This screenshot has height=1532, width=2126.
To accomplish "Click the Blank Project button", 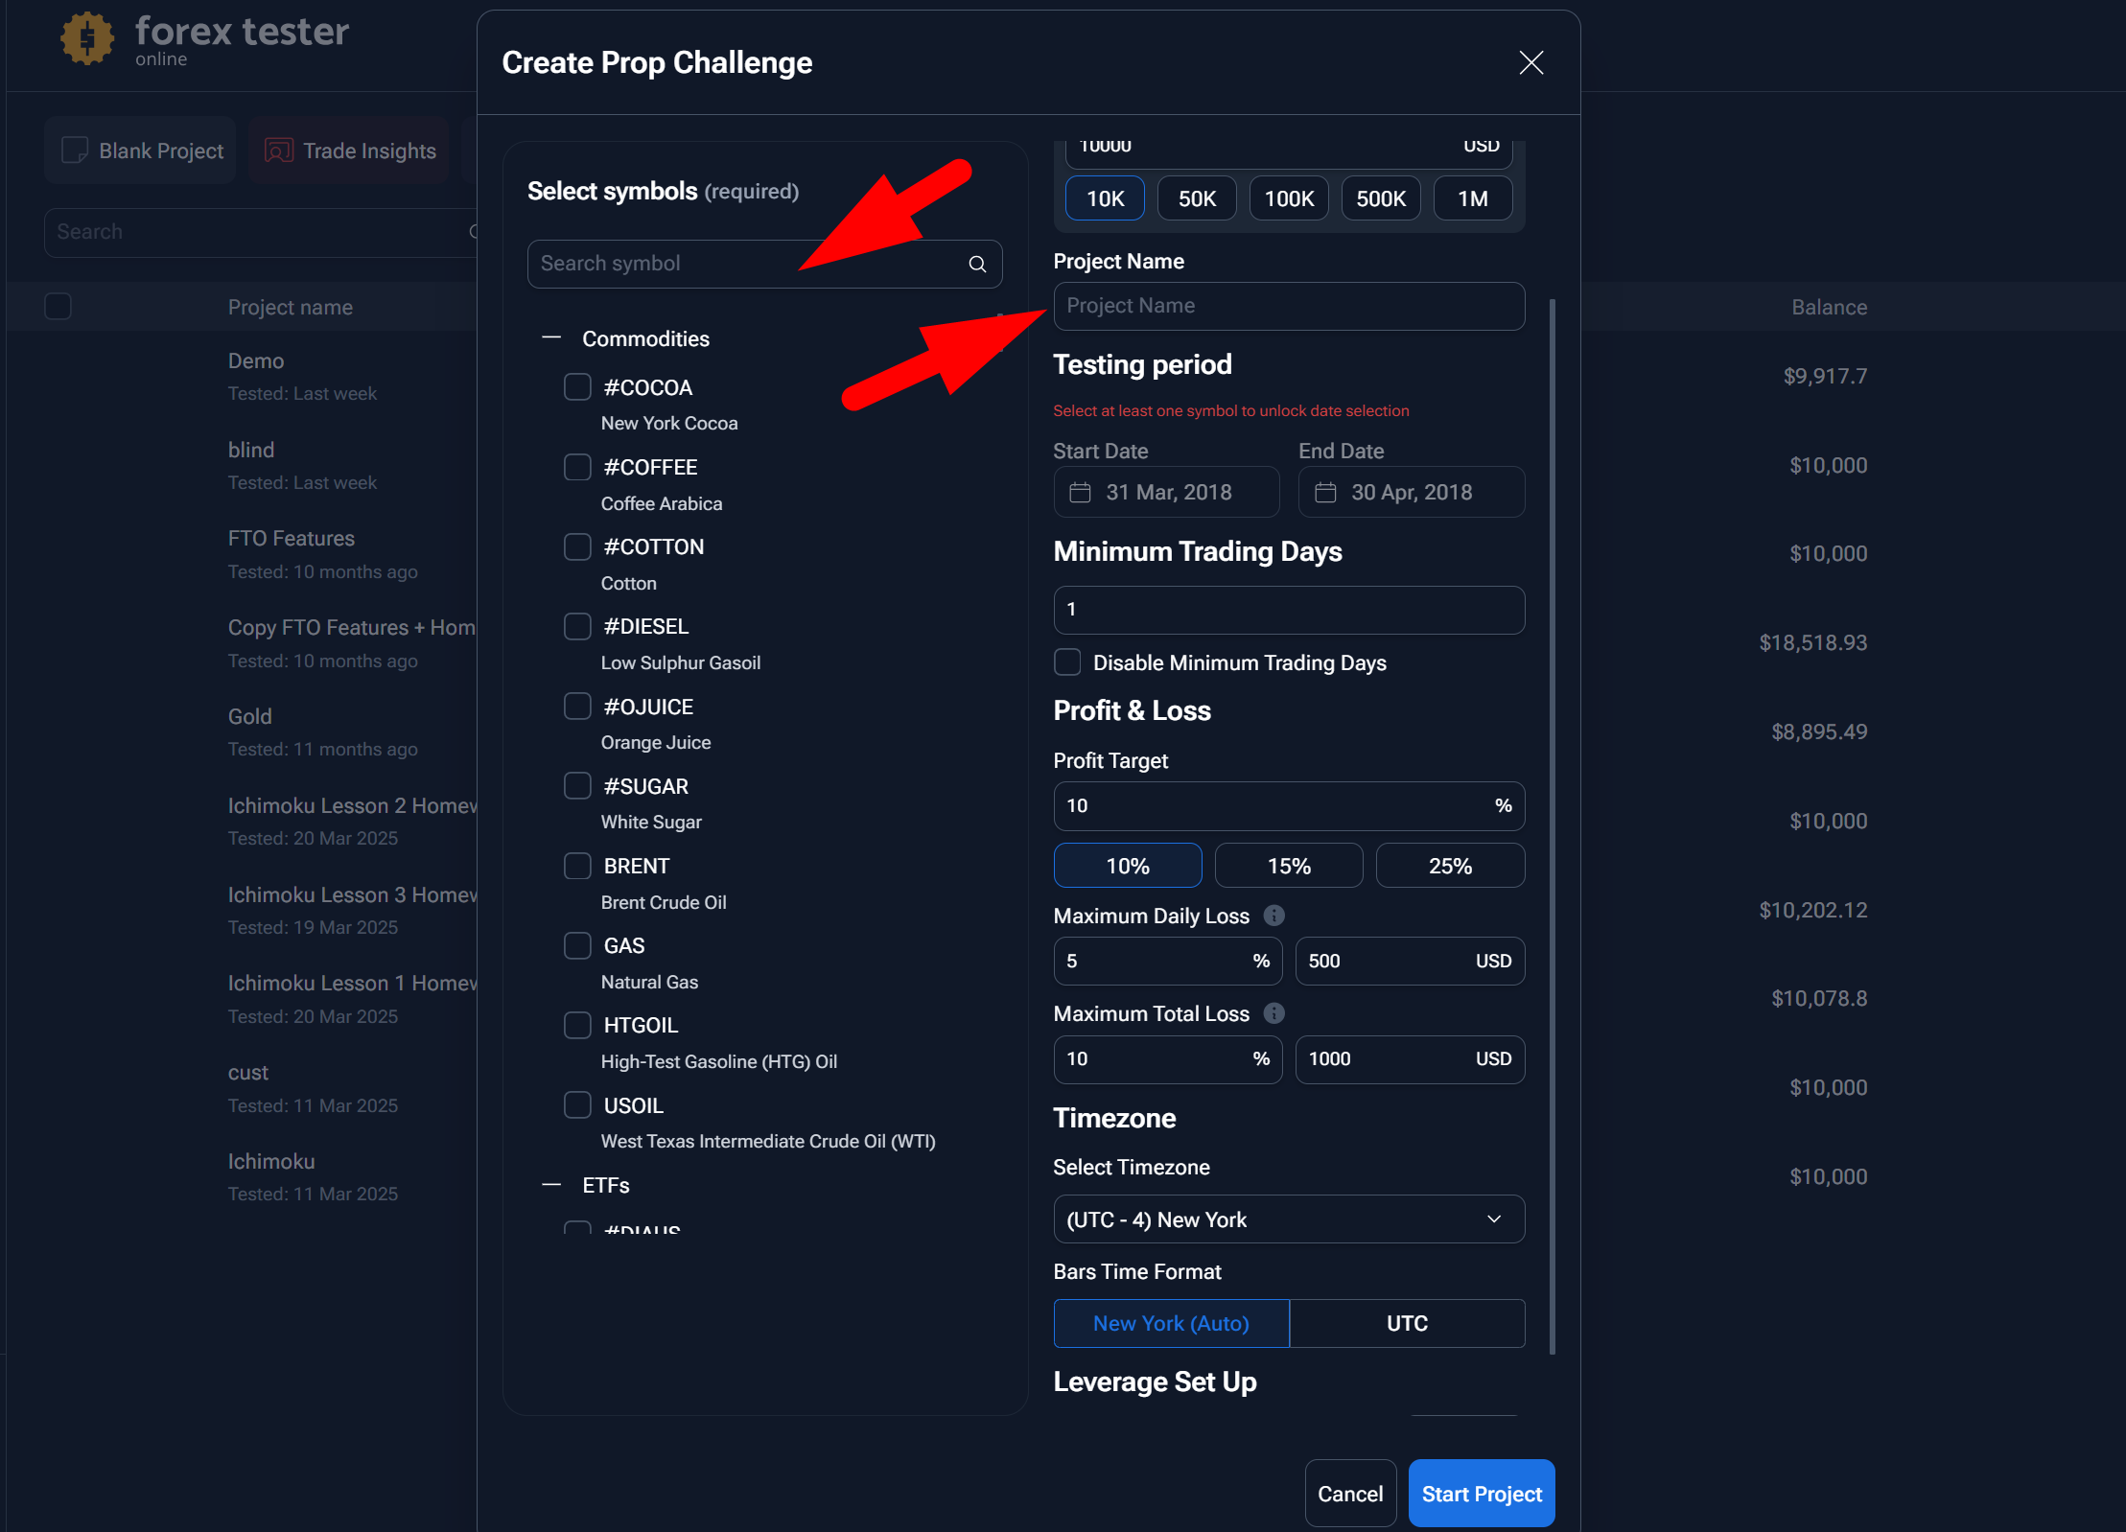I will point(141,151).
